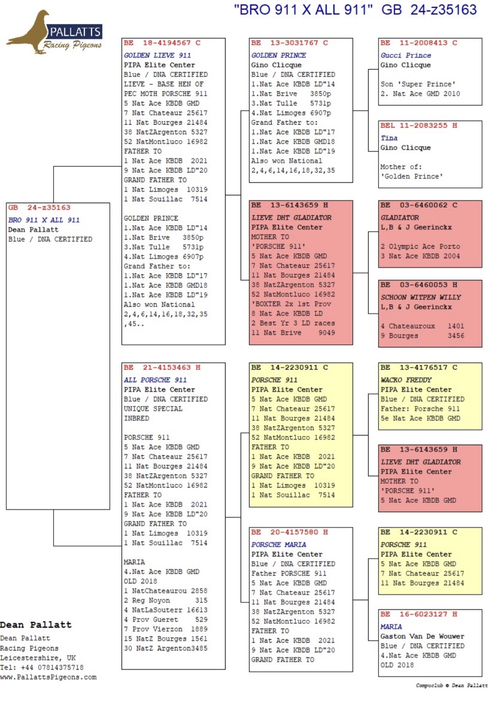Select the ALL PORSCHE 911 pedigree box

point(173,516)
